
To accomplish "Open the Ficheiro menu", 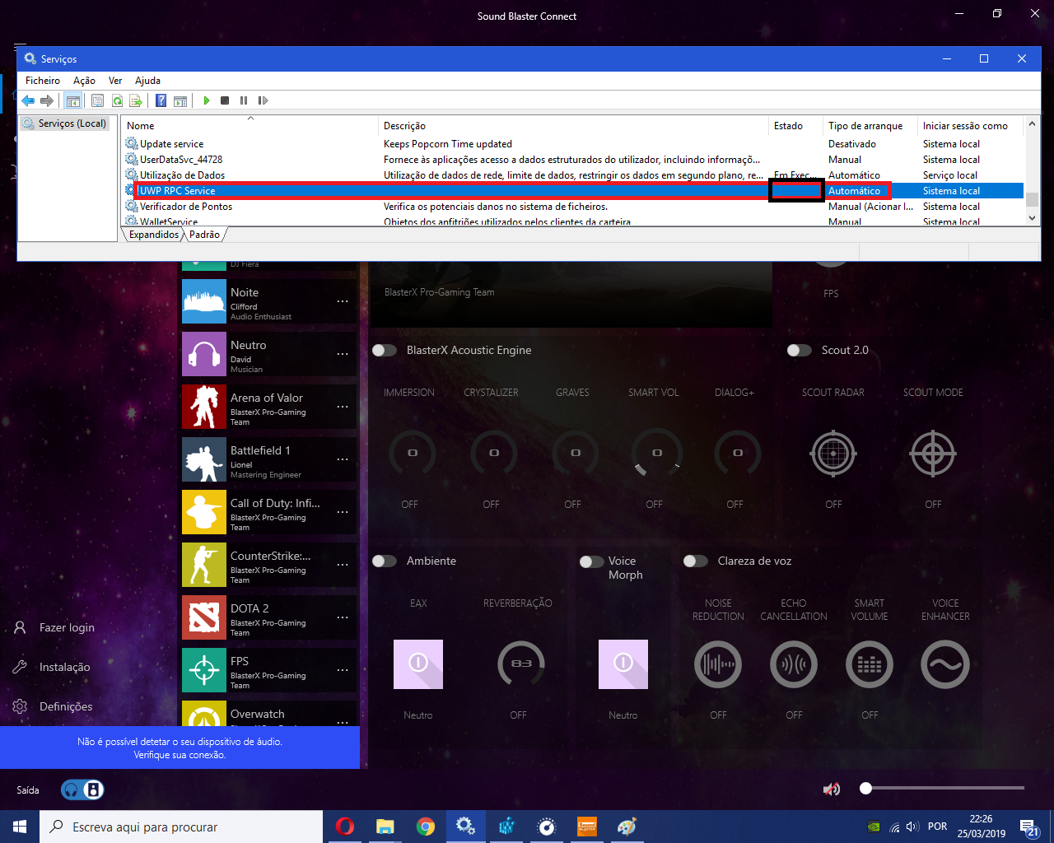I will coord(43,81).
